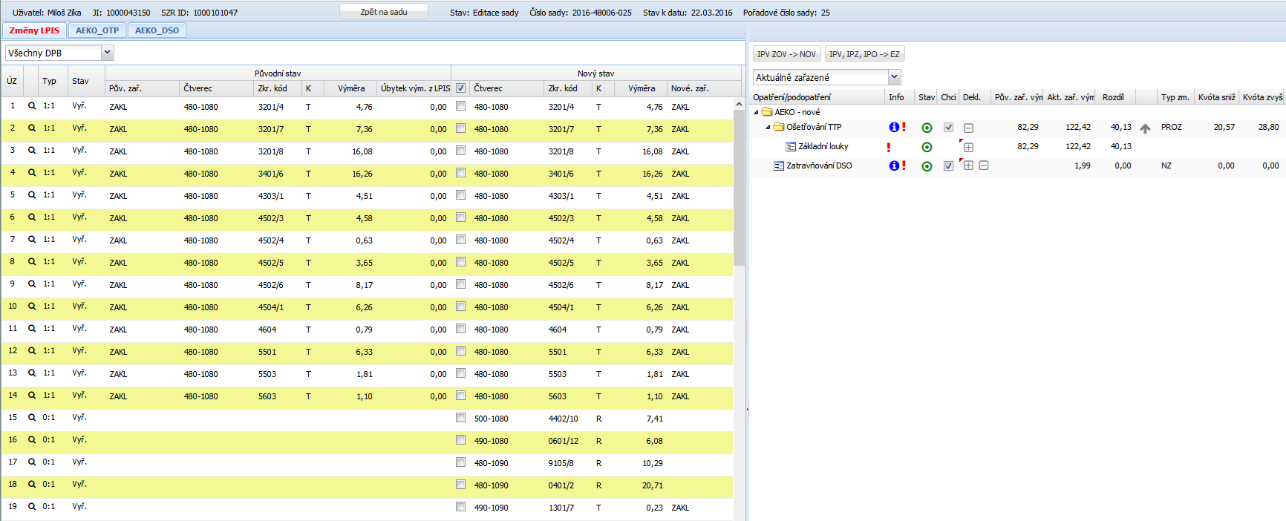The width and height of the screenshot is (1286, 521).
Task: Sort by the Úbytek vým. z LPIS column
Action: click(x=415, y=88)
